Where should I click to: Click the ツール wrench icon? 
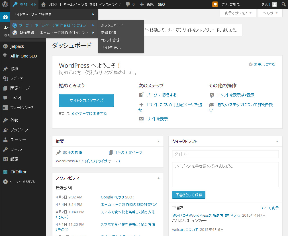pos(5,149)
